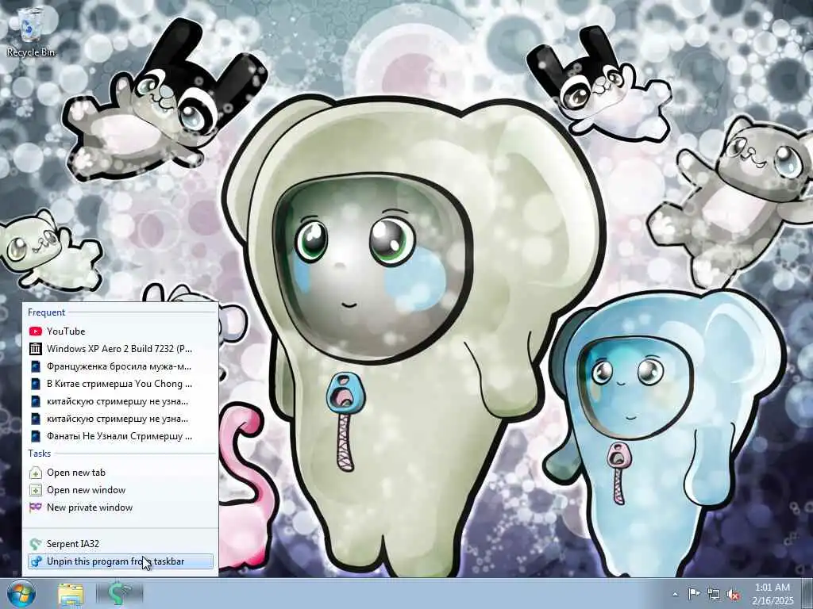Screen dimensions: 813x609
Task: Show hidden tray icons arrow
Action: click(675, 595)
